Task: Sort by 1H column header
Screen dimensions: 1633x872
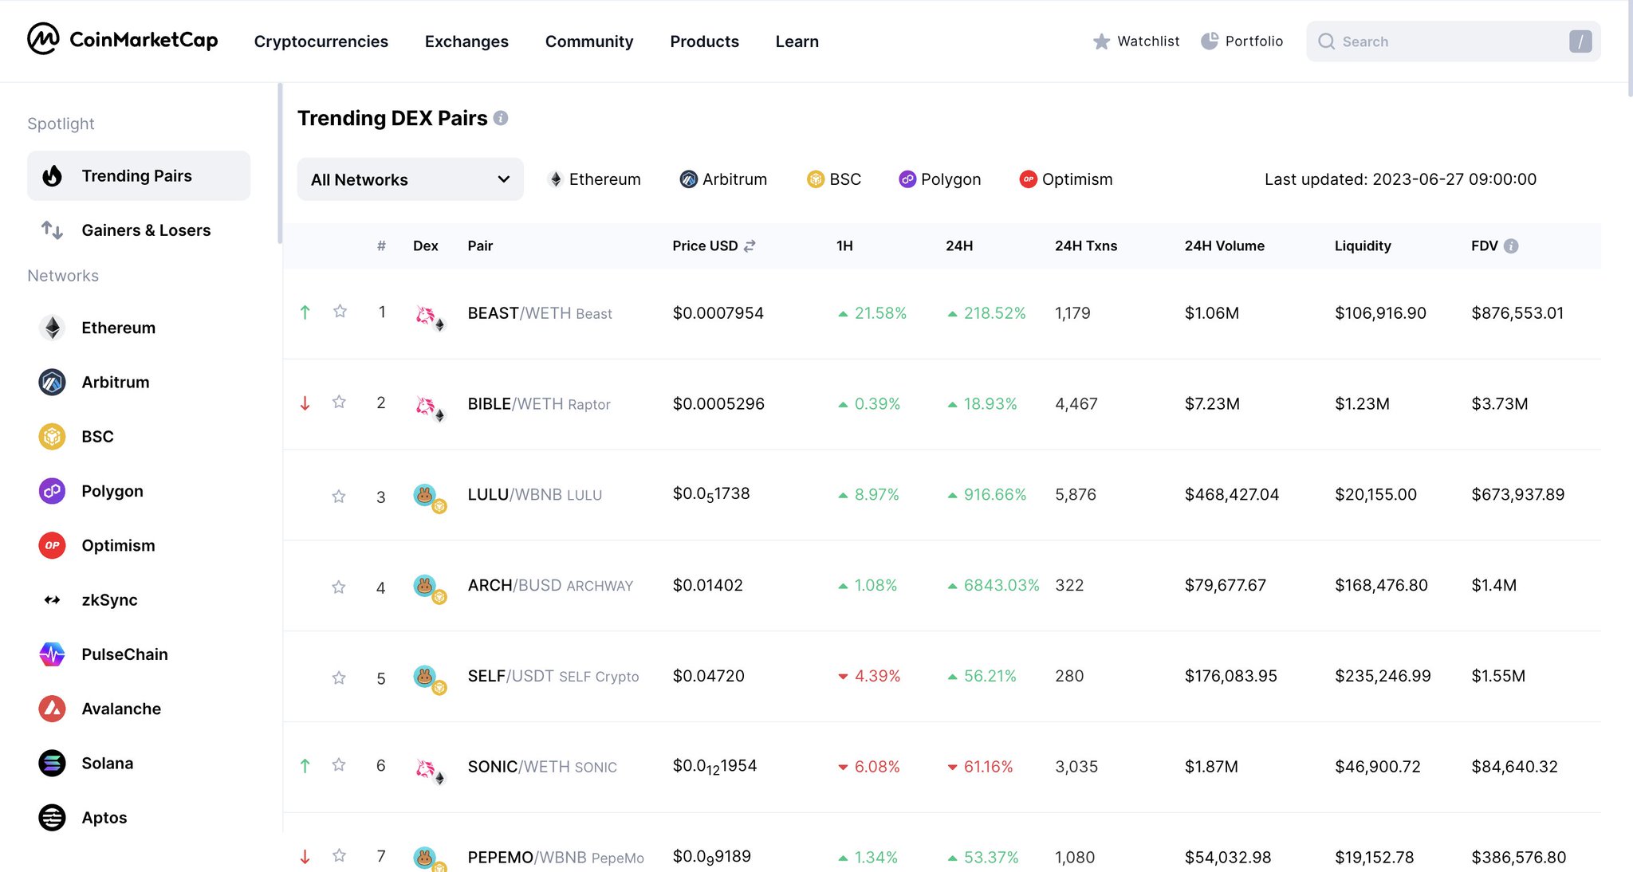Action: [x=844, y=246]
